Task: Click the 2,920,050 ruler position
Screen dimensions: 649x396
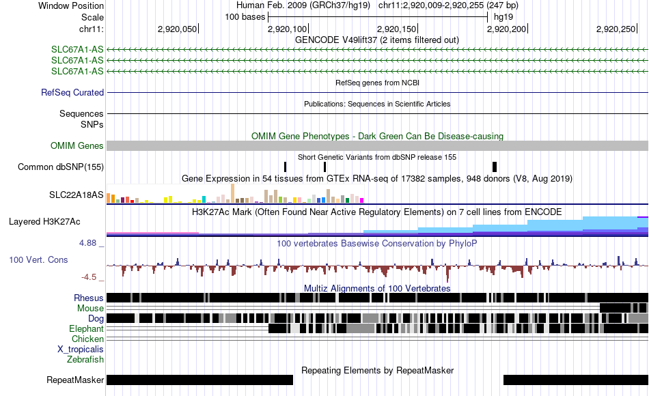Action: [177, 29]
